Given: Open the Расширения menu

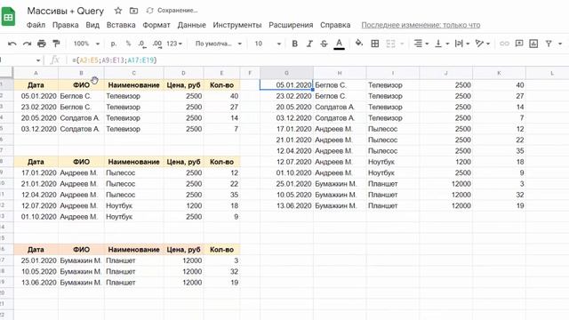Looking at the screenshot, I should click(291, 25).
